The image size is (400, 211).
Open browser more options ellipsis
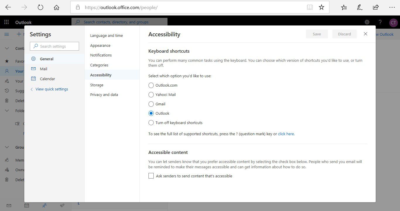(392, 7)
